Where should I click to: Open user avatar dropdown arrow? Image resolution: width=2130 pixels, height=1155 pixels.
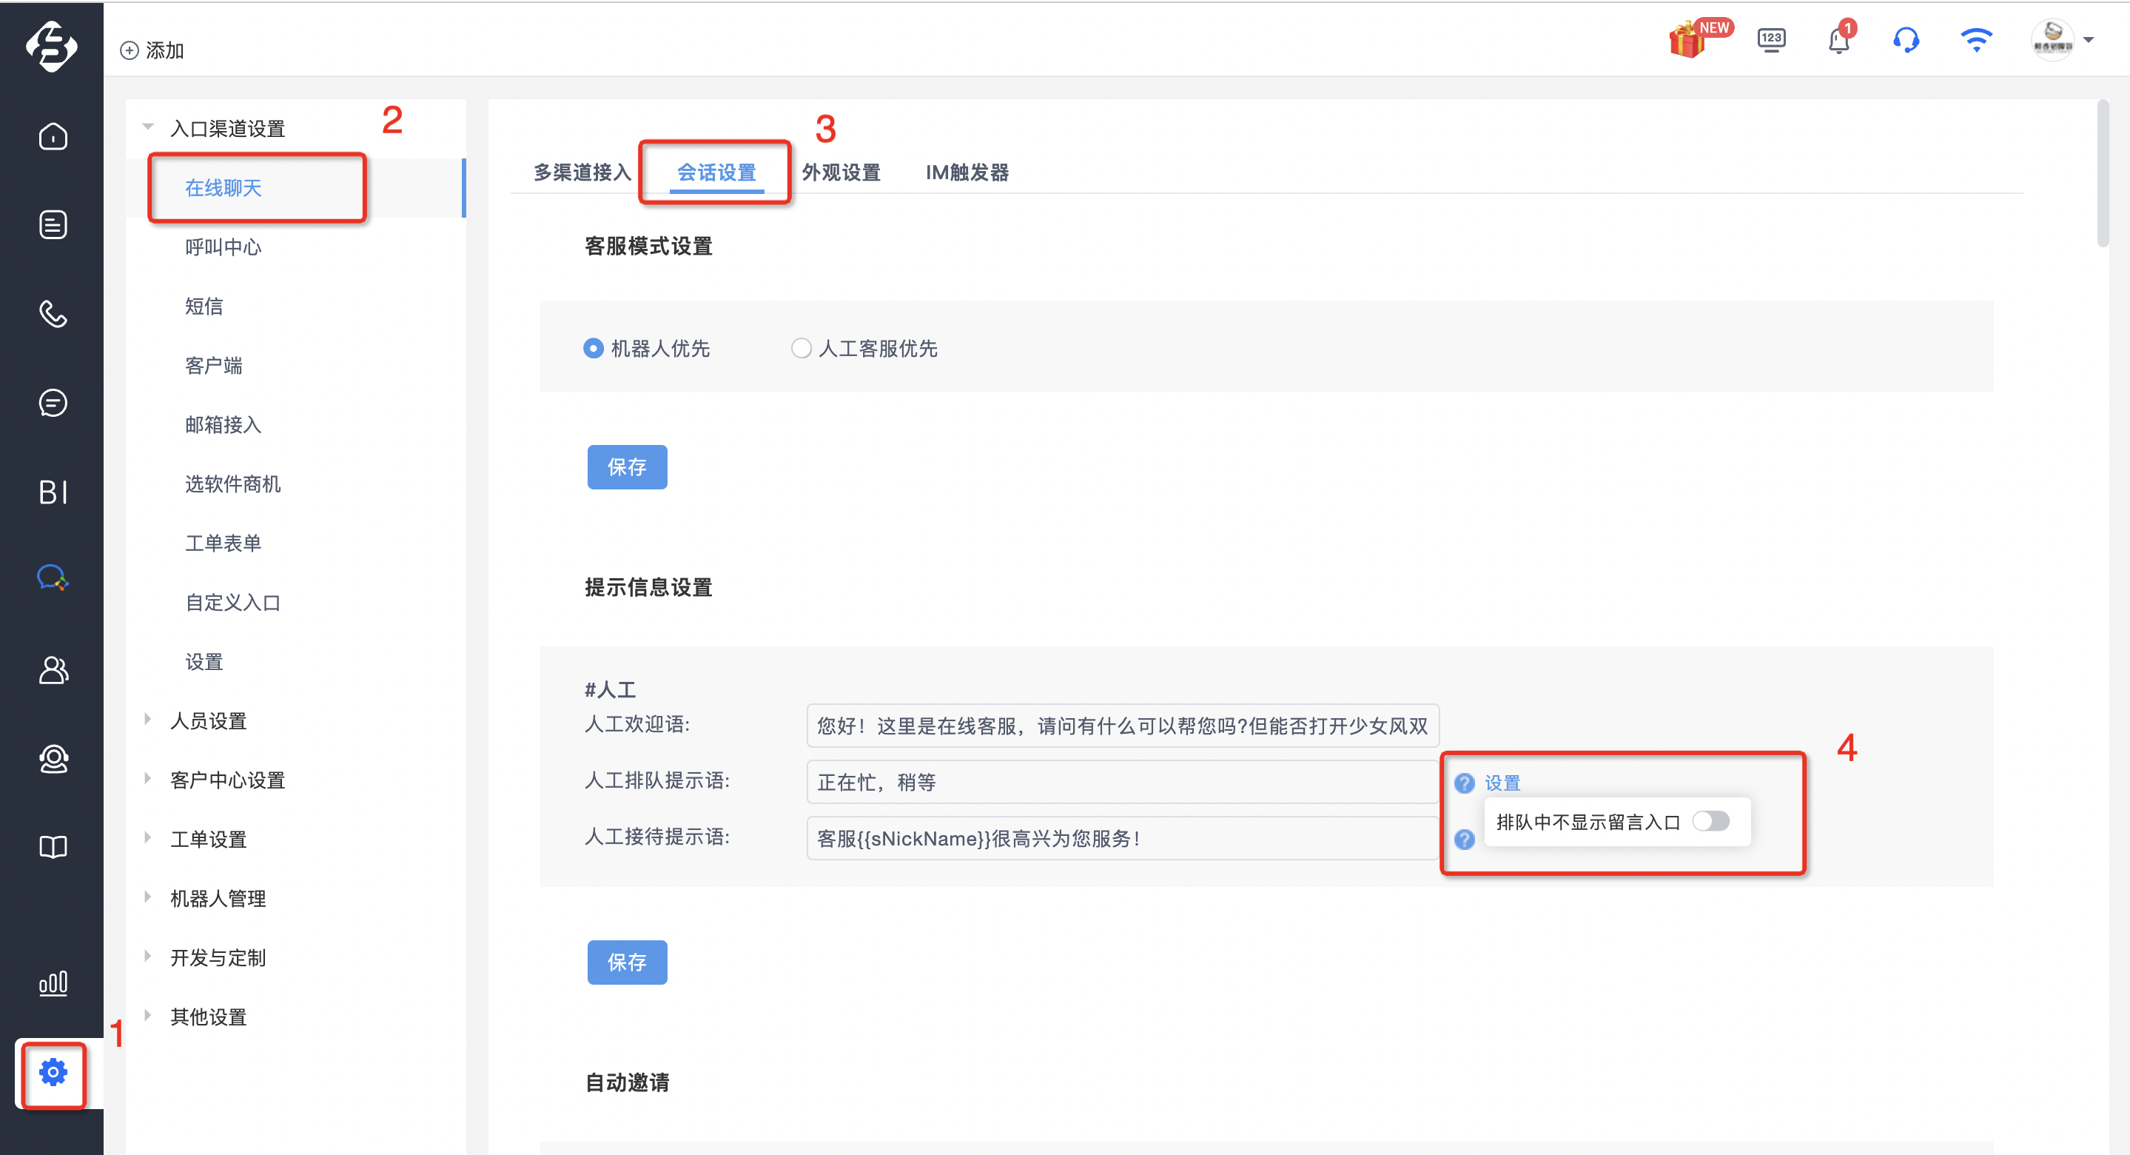coord(2088,39)
